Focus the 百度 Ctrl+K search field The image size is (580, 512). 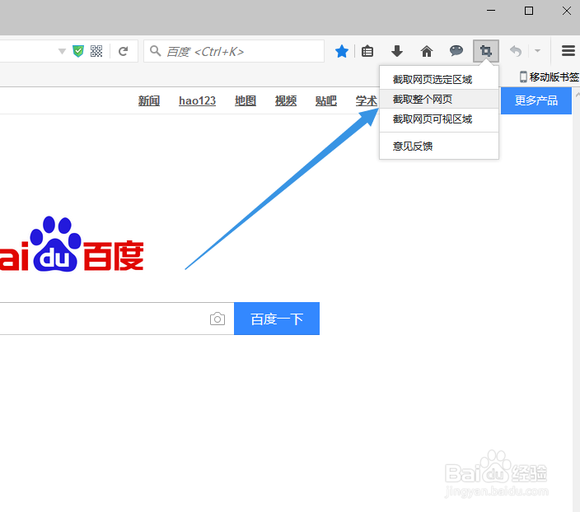[x=234, y=51]
